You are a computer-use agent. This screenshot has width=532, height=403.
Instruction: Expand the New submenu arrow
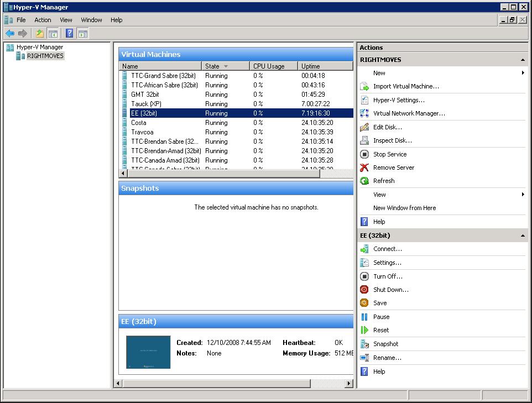pos(524,73)
